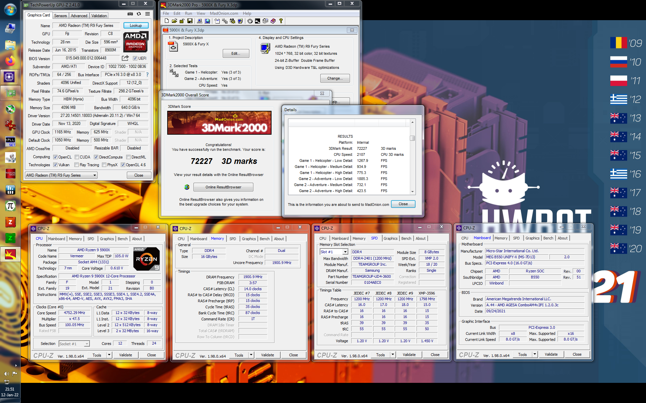Expand Tools dropdown arrow in CPU-Z Memory window
The width and height of the screenshot is (646, 403).
point(251,355)
